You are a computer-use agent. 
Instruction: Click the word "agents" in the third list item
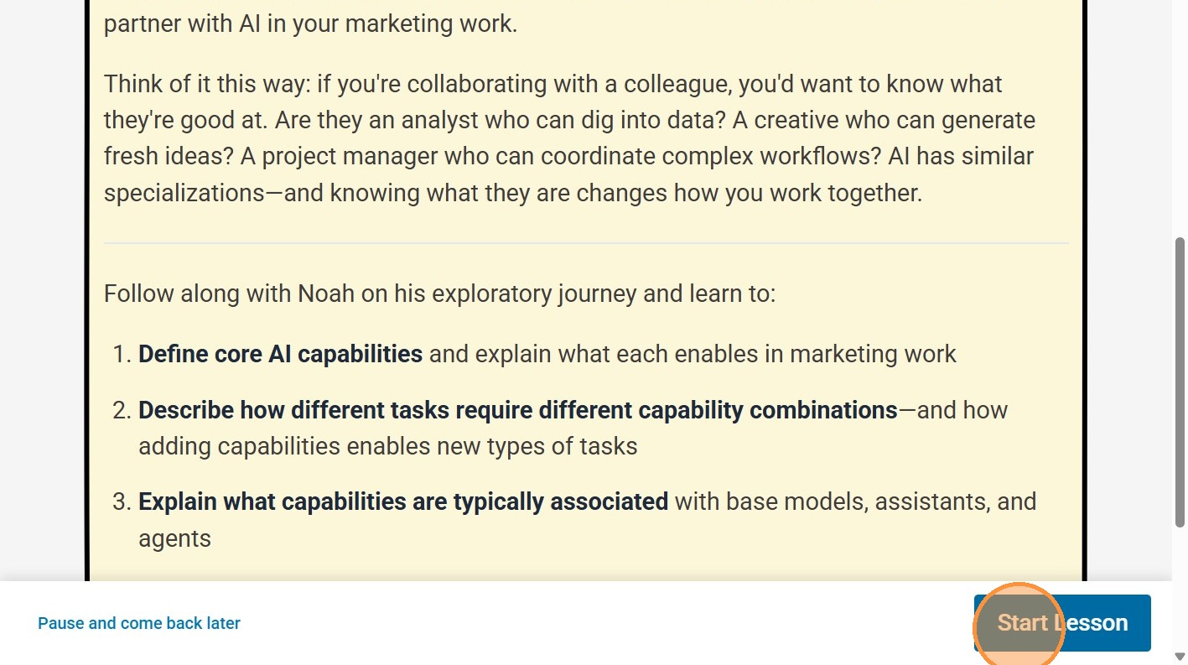click(174, 538)
